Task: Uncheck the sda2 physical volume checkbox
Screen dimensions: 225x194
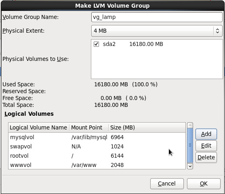Action: (96, 44)
